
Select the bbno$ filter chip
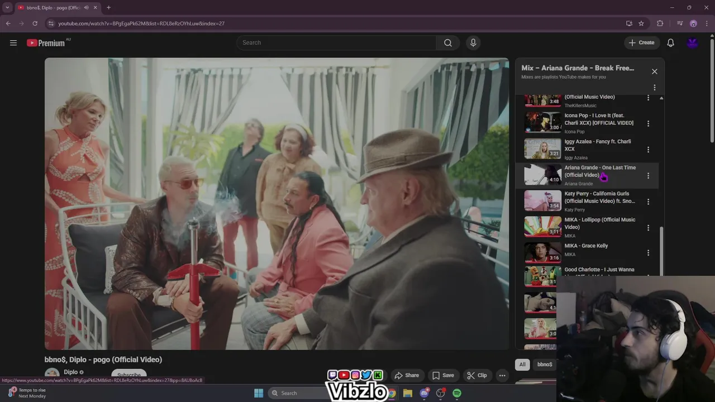[545, 365]
